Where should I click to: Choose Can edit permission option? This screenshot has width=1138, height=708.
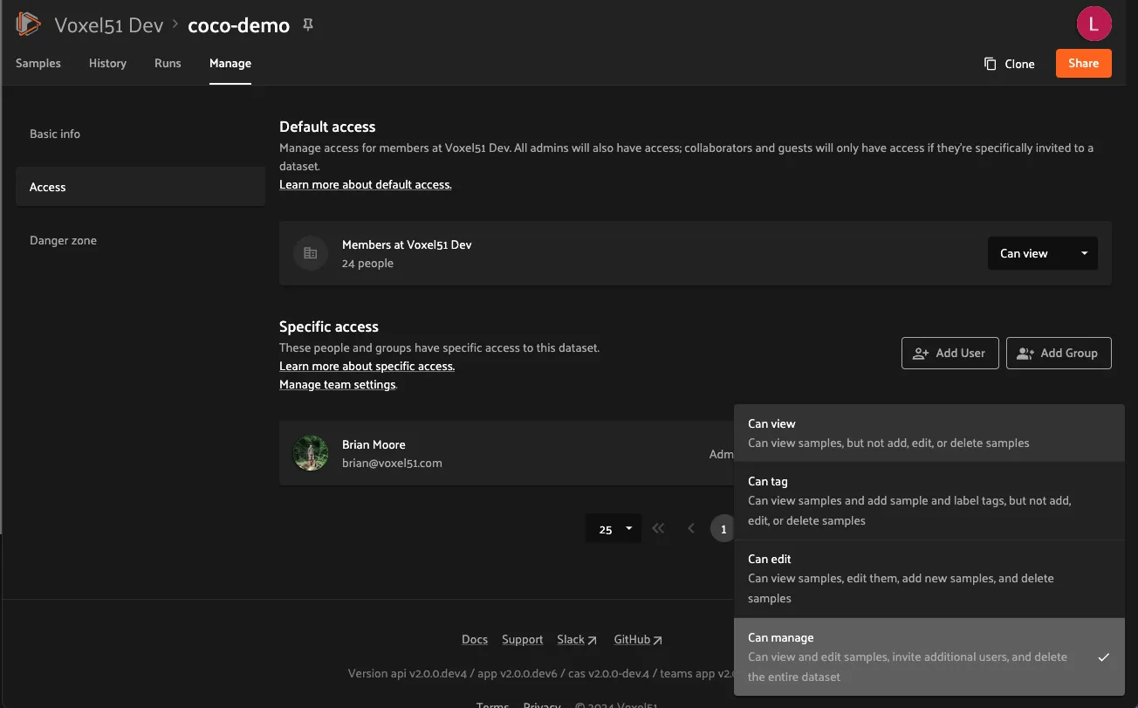(929, 579)
